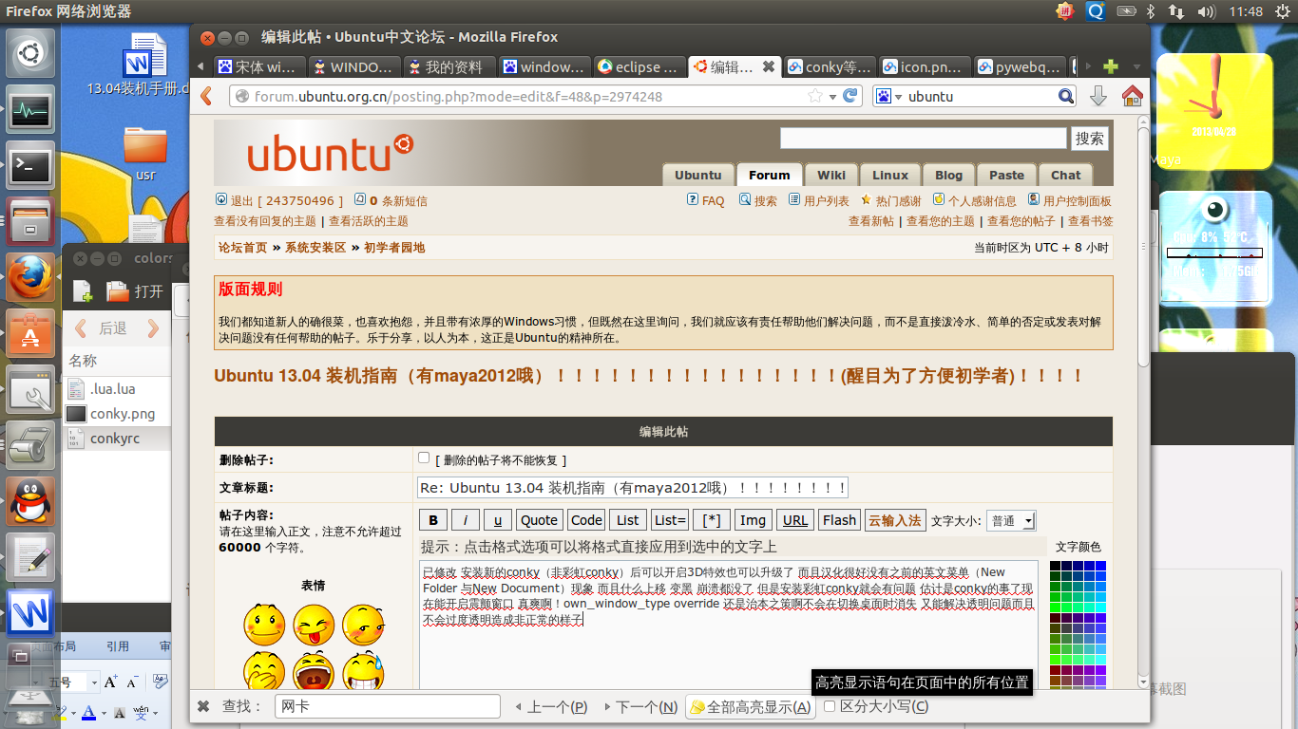The width and height of the screenshot is (1298, 729).
Task: Open usr folder on desktop
Action: coord(145,153)
